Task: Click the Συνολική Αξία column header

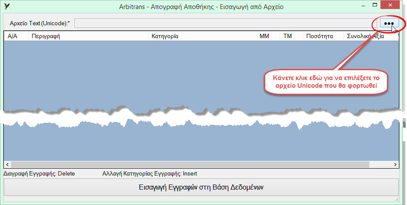Action: [x=369, y=36]
